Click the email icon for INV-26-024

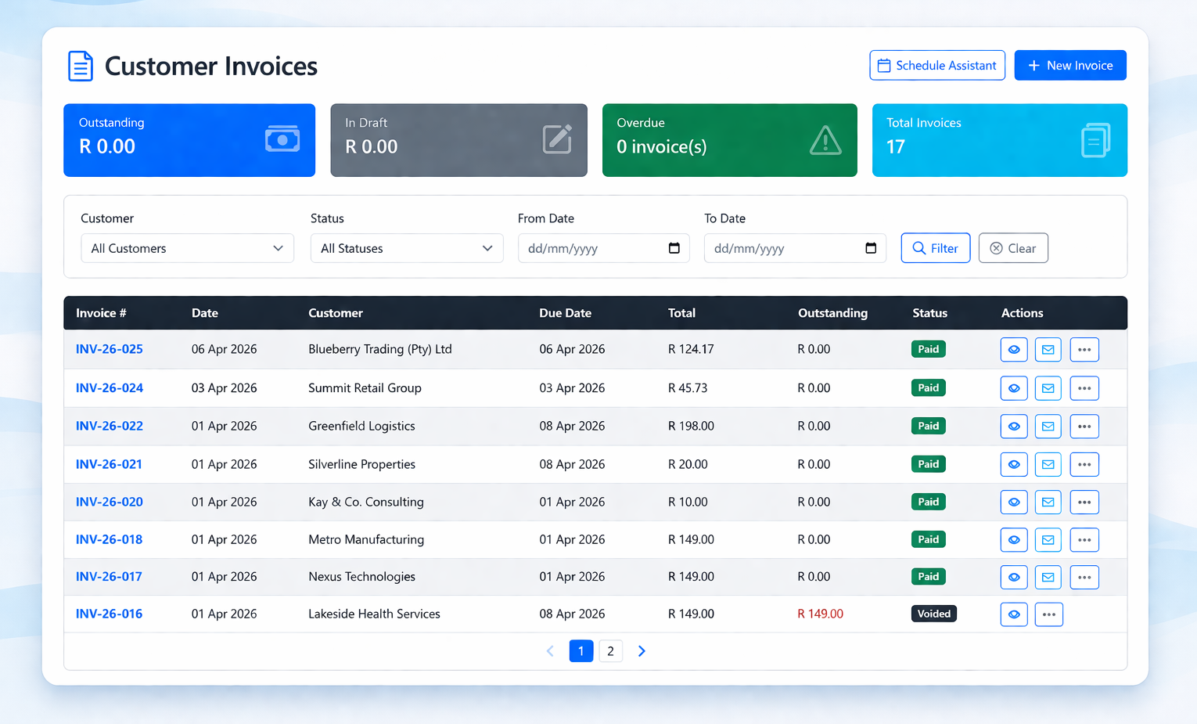coord(1048,387)
